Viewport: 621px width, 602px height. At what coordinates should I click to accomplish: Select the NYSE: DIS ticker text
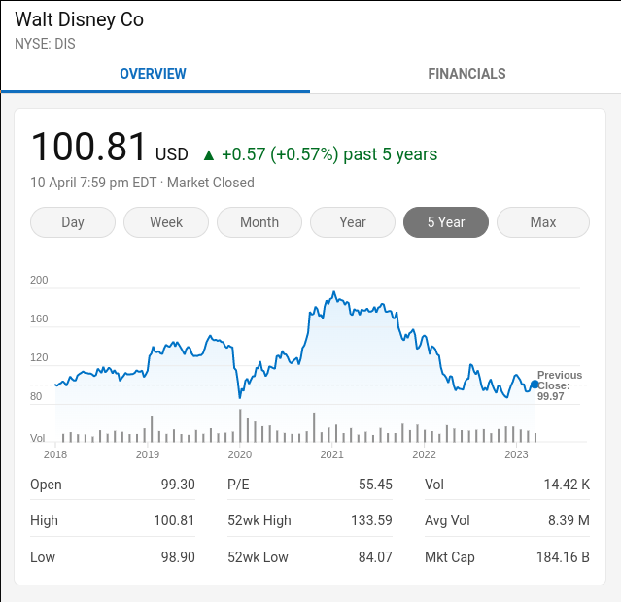[45, 44]
